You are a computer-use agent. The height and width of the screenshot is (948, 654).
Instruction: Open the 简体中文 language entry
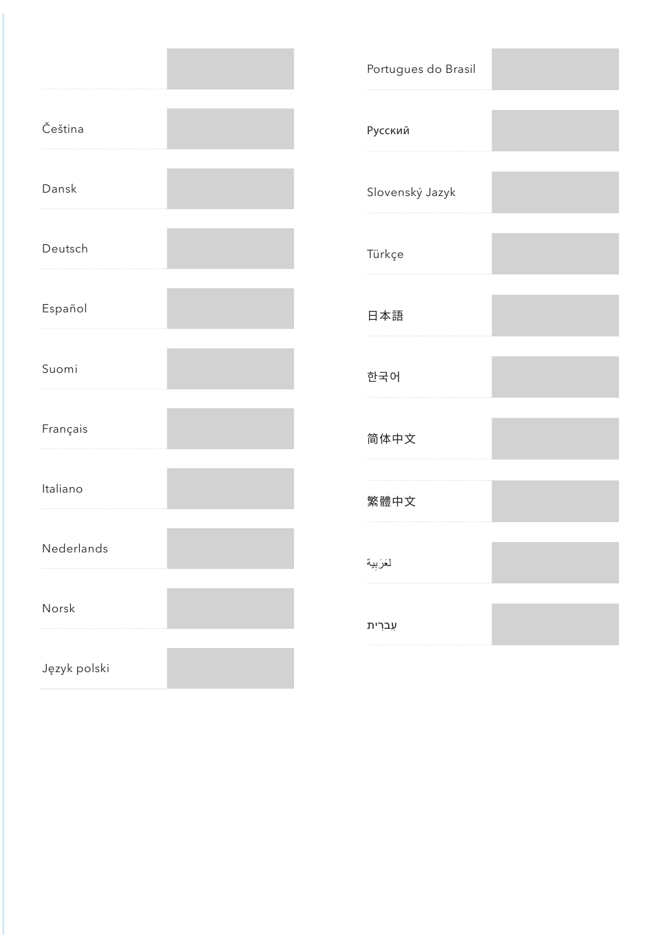click(x=392, y=439)
